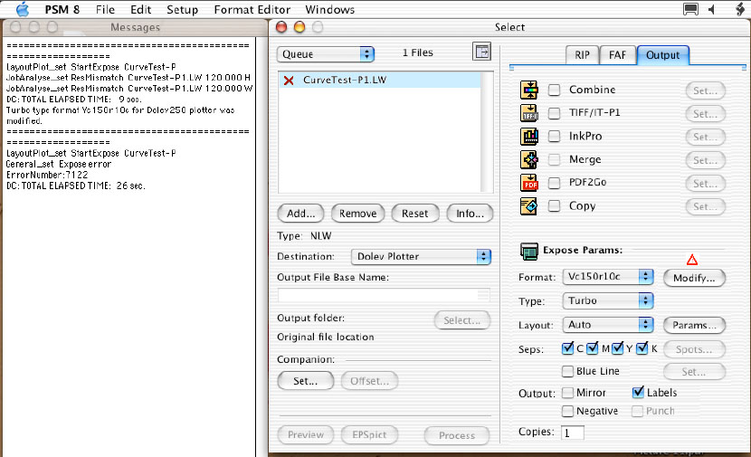Switch to the FAF tab
Viewport: 751px width, 457px height.
(x=617, y=55)
